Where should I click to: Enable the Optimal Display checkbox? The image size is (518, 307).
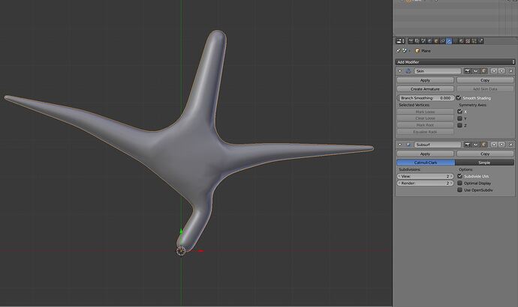[460, 183]
